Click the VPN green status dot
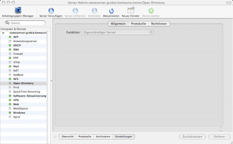233x144 pixels. tap(10, 100)
